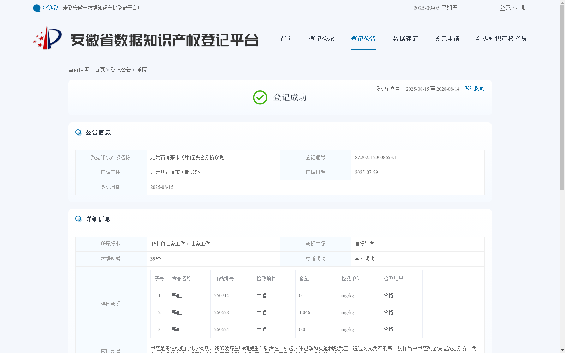
Task: Click sample number 250628
Action: (x=221, y=312)
